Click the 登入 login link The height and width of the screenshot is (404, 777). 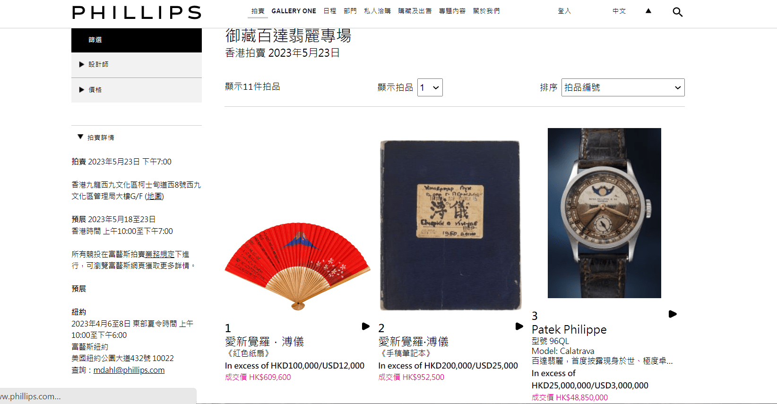point(564,11)
